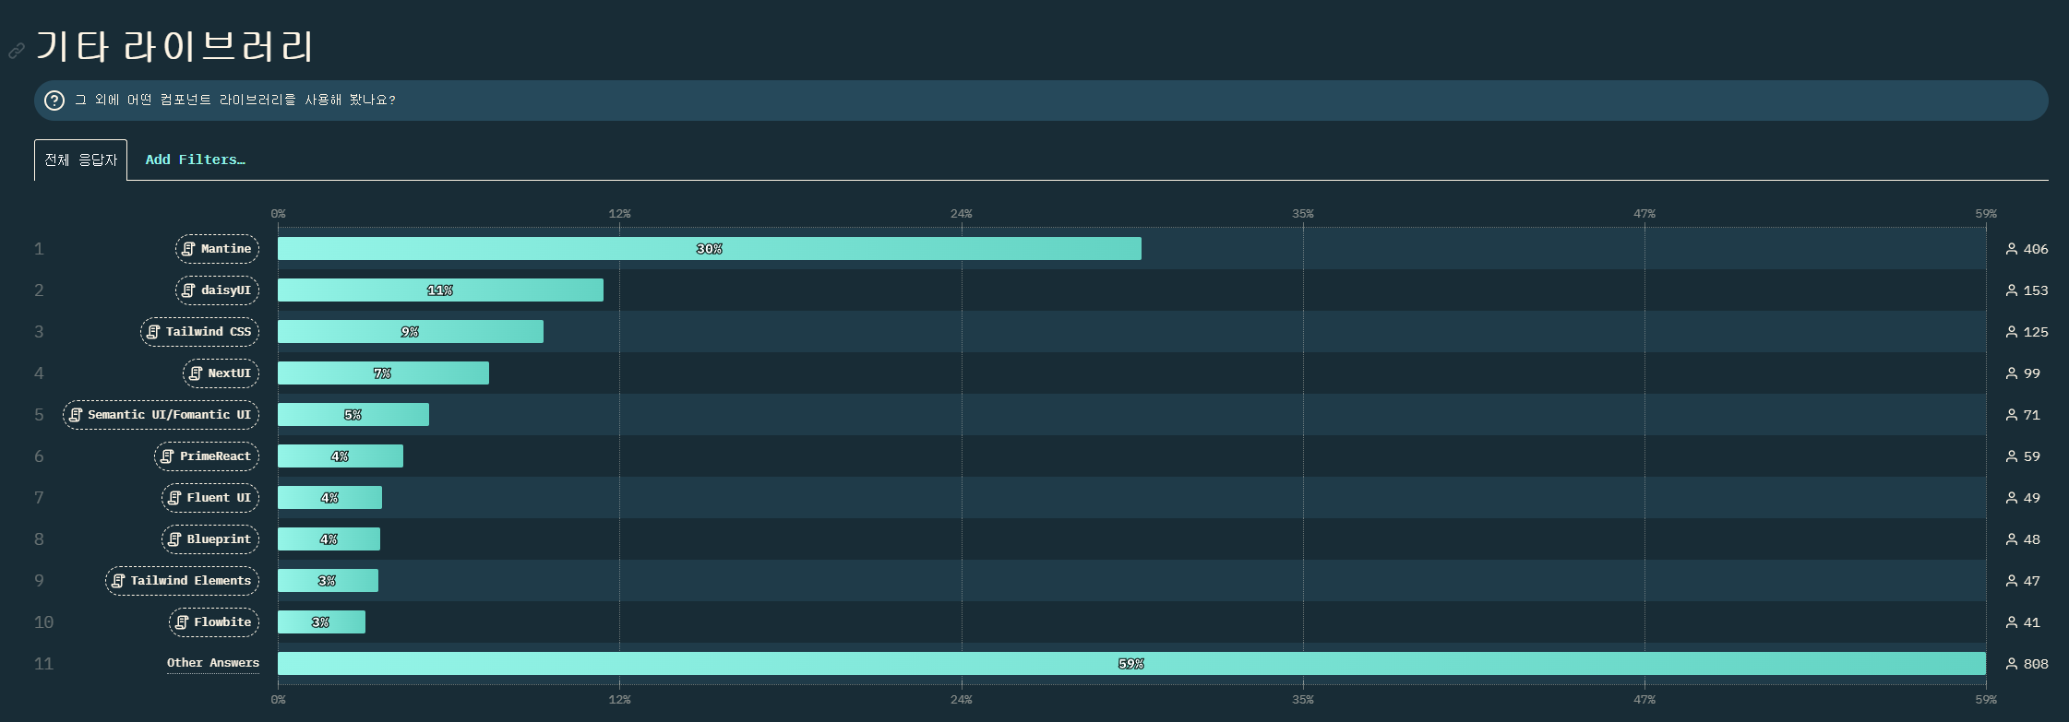Open the daisyUI library label
Image resolution: width=2069 pixels, height=722 pixels.
point(217,290)
